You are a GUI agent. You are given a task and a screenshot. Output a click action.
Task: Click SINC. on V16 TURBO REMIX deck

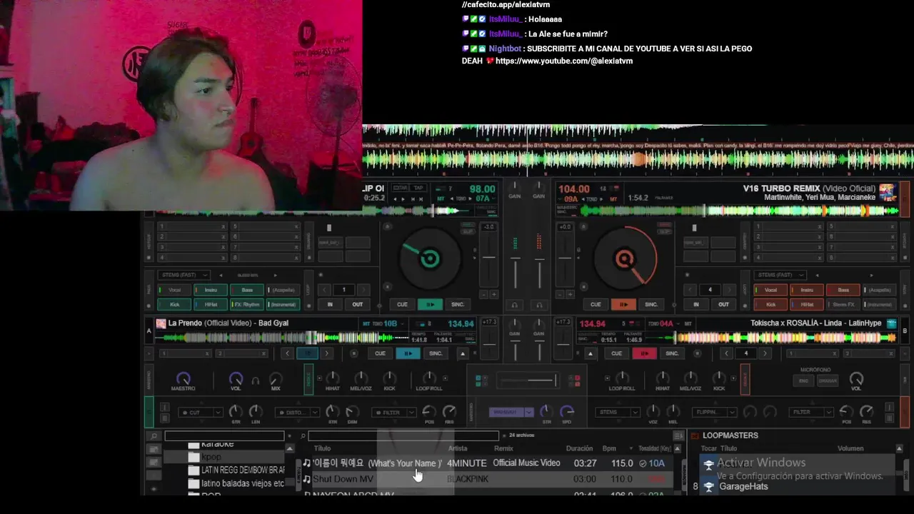click(x=651, y=304)
